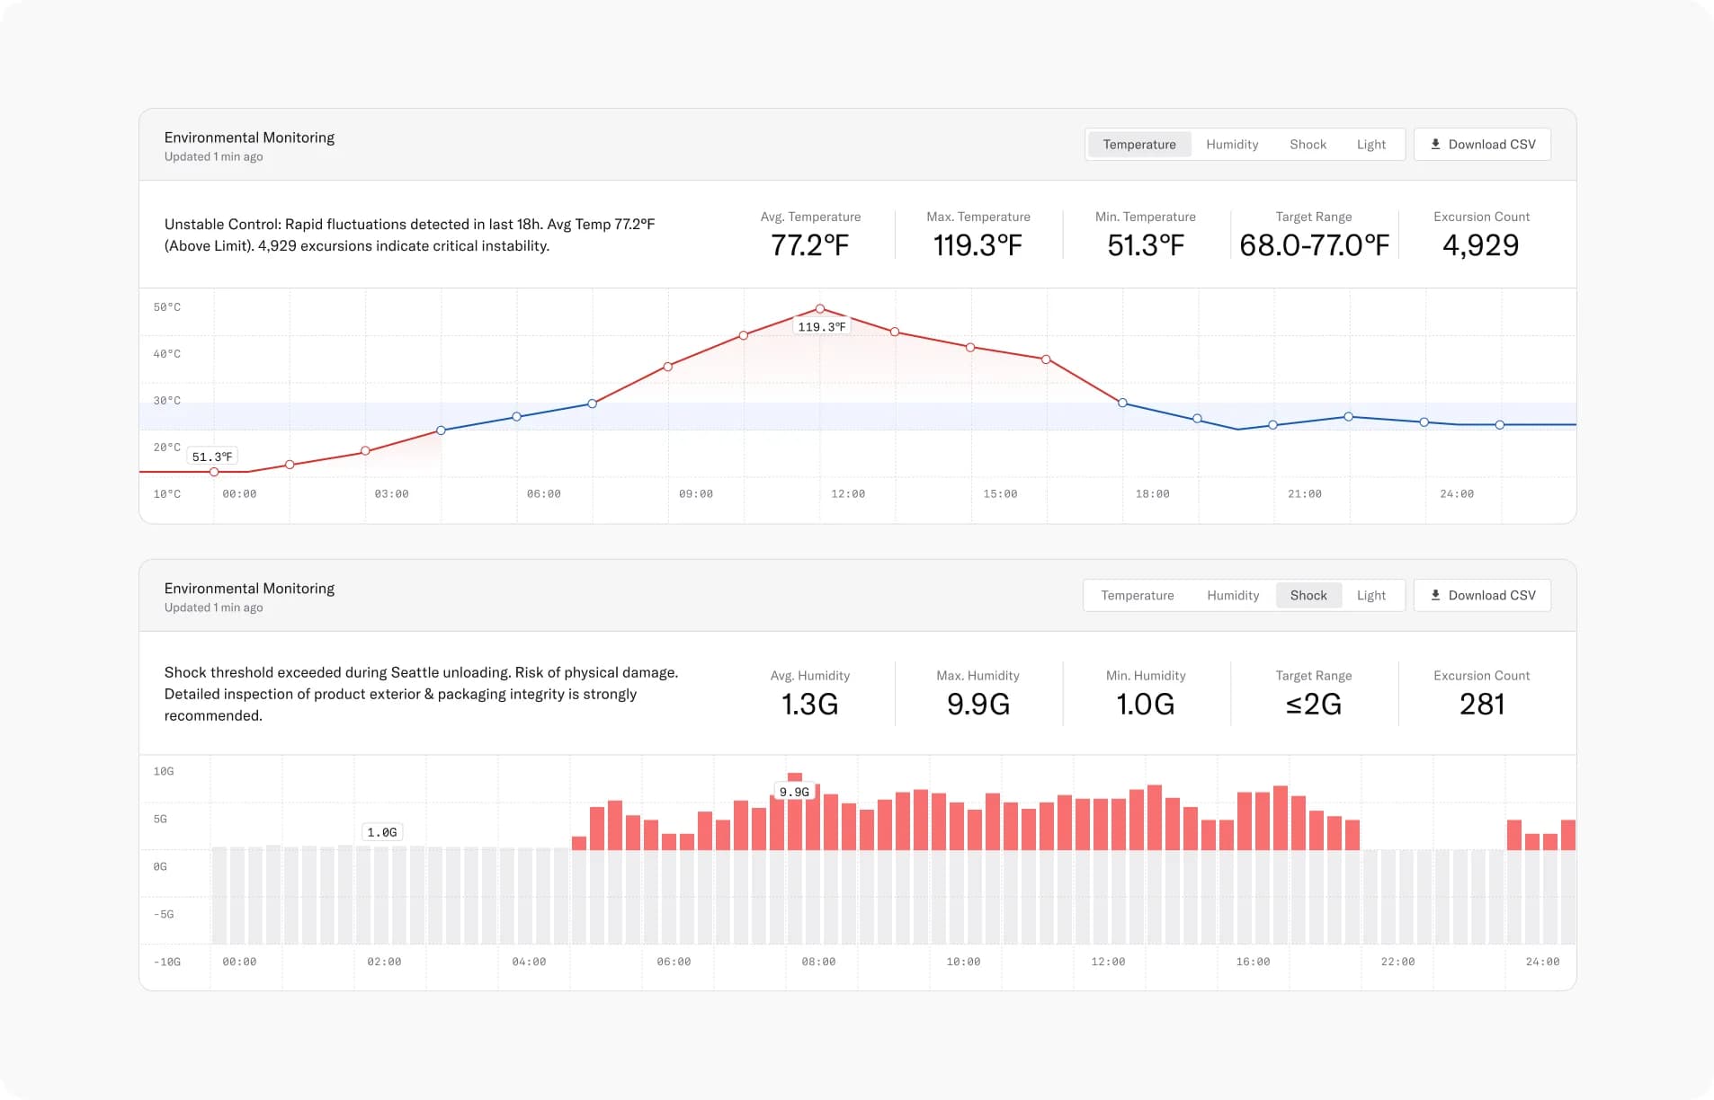This screenshot has width=1714, height=1100.
Task: Click the 119.3°F label on the line chart
Action: (x=822, y=327)
